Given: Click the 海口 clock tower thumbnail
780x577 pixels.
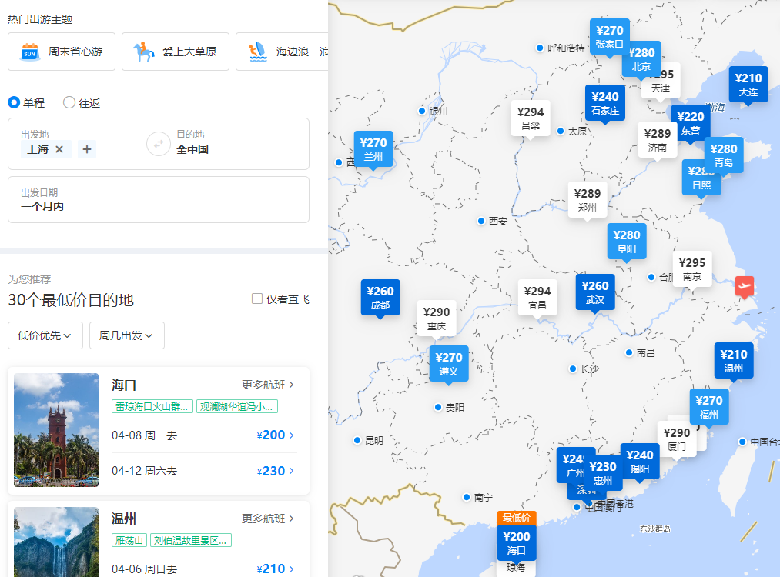Looking at the screenshot, I should tap(56, 430).
